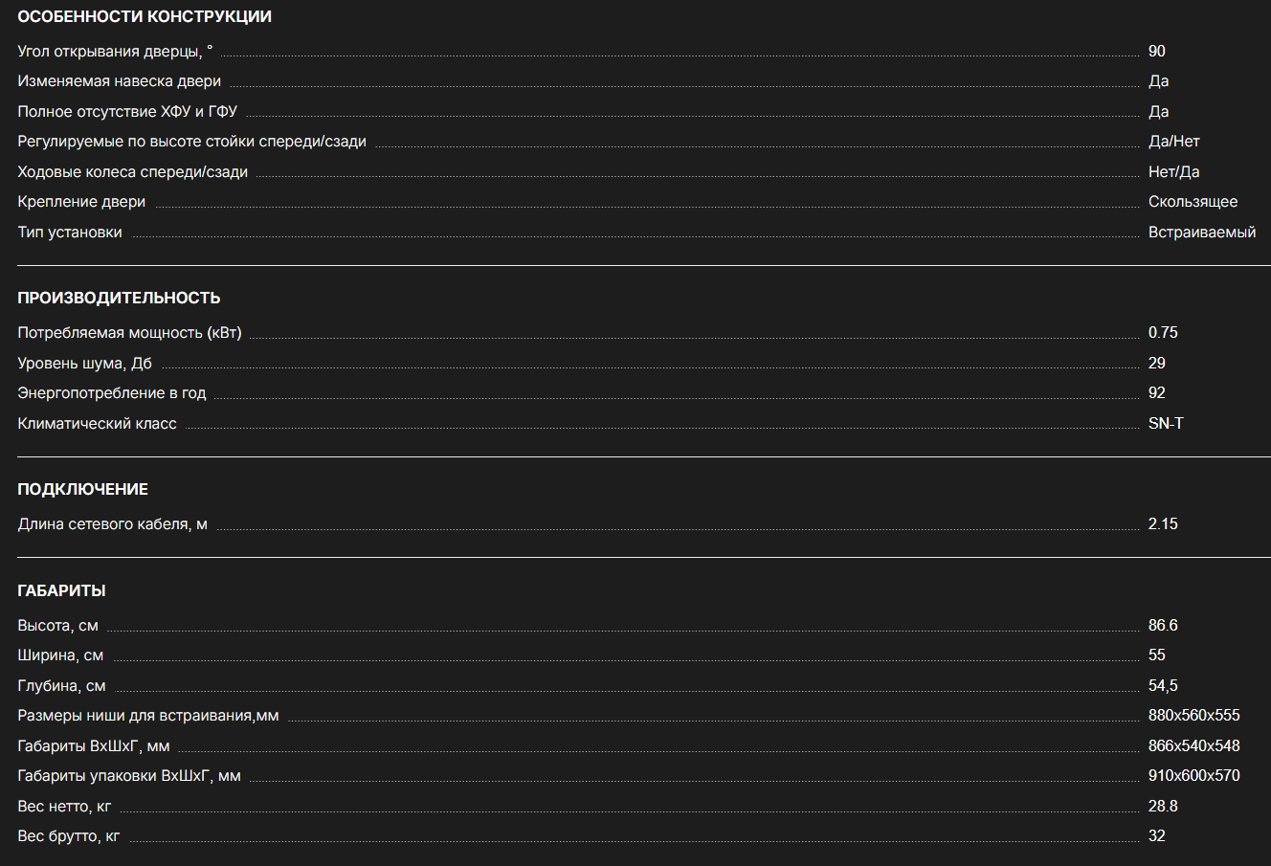This screenshot has height=866, width=1271.
Task: Click the ОСОБЕННОСТИ КОНСТРУКЦИИ section heading
Action: tap(145, 16)
